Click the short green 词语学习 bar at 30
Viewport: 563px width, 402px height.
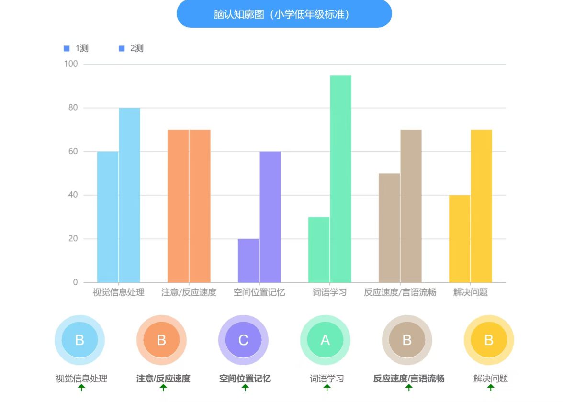point(319,250)
